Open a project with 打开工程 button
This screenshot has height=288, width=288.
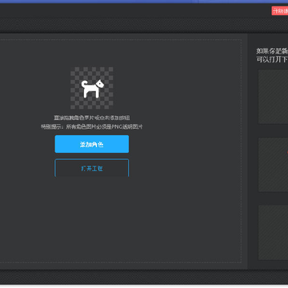[x=92, y=168]
